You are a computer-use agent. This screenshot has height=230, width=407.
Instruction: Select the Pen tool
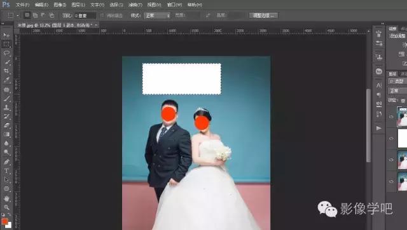tap(6, 162)
